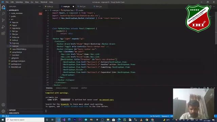Open the Run and Debug view
The width and height of the screenshot is (217, 122).
tap(3, 27)
